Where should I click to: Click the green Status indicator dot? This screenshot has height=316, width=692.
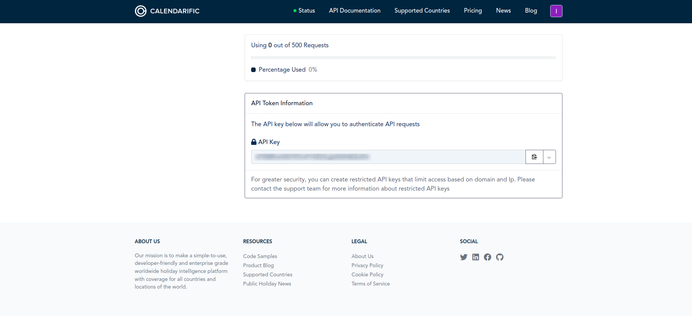point(295,11)
